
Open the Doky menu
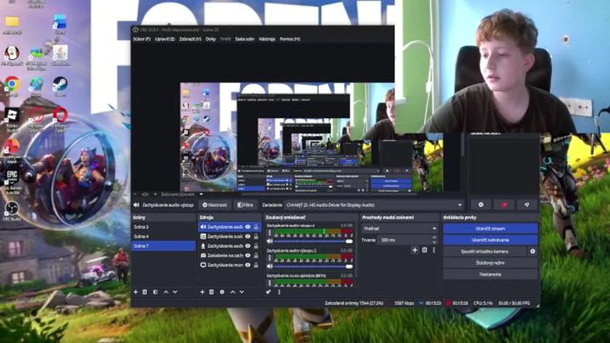(211, 39)
